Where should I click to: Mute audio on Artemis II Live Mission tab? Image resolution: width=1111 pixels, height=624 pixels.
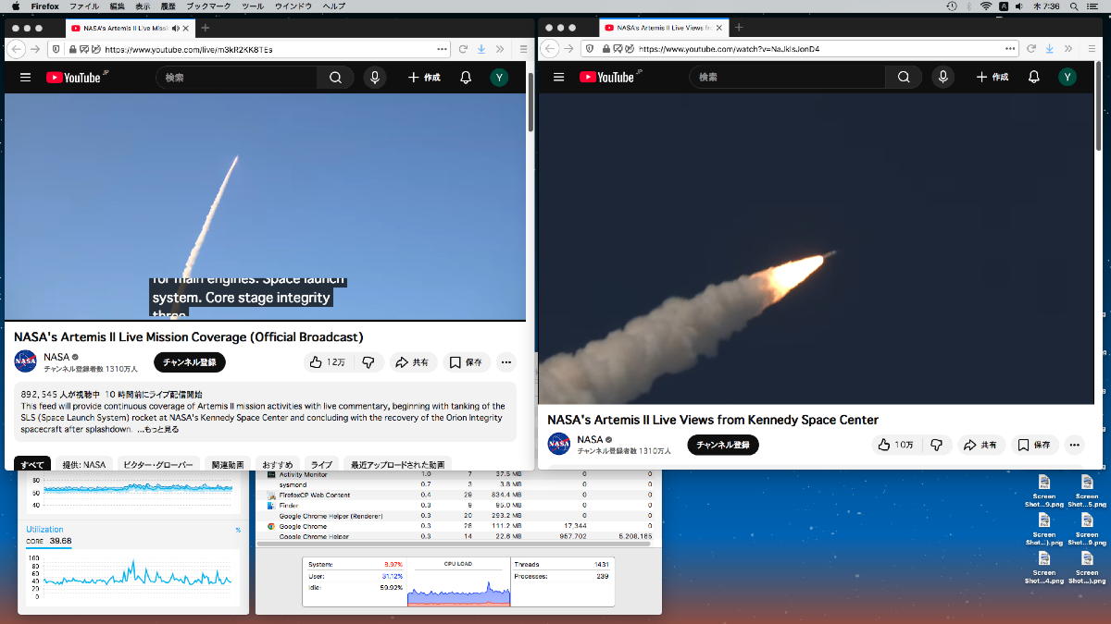coord(176,28)
